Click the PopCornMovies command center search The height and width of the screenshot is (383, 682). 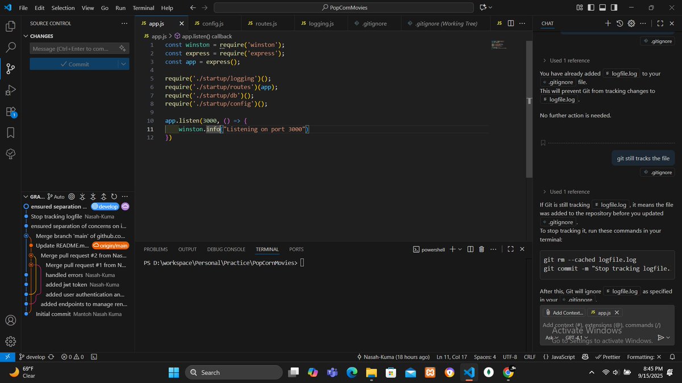pos(343,8)
